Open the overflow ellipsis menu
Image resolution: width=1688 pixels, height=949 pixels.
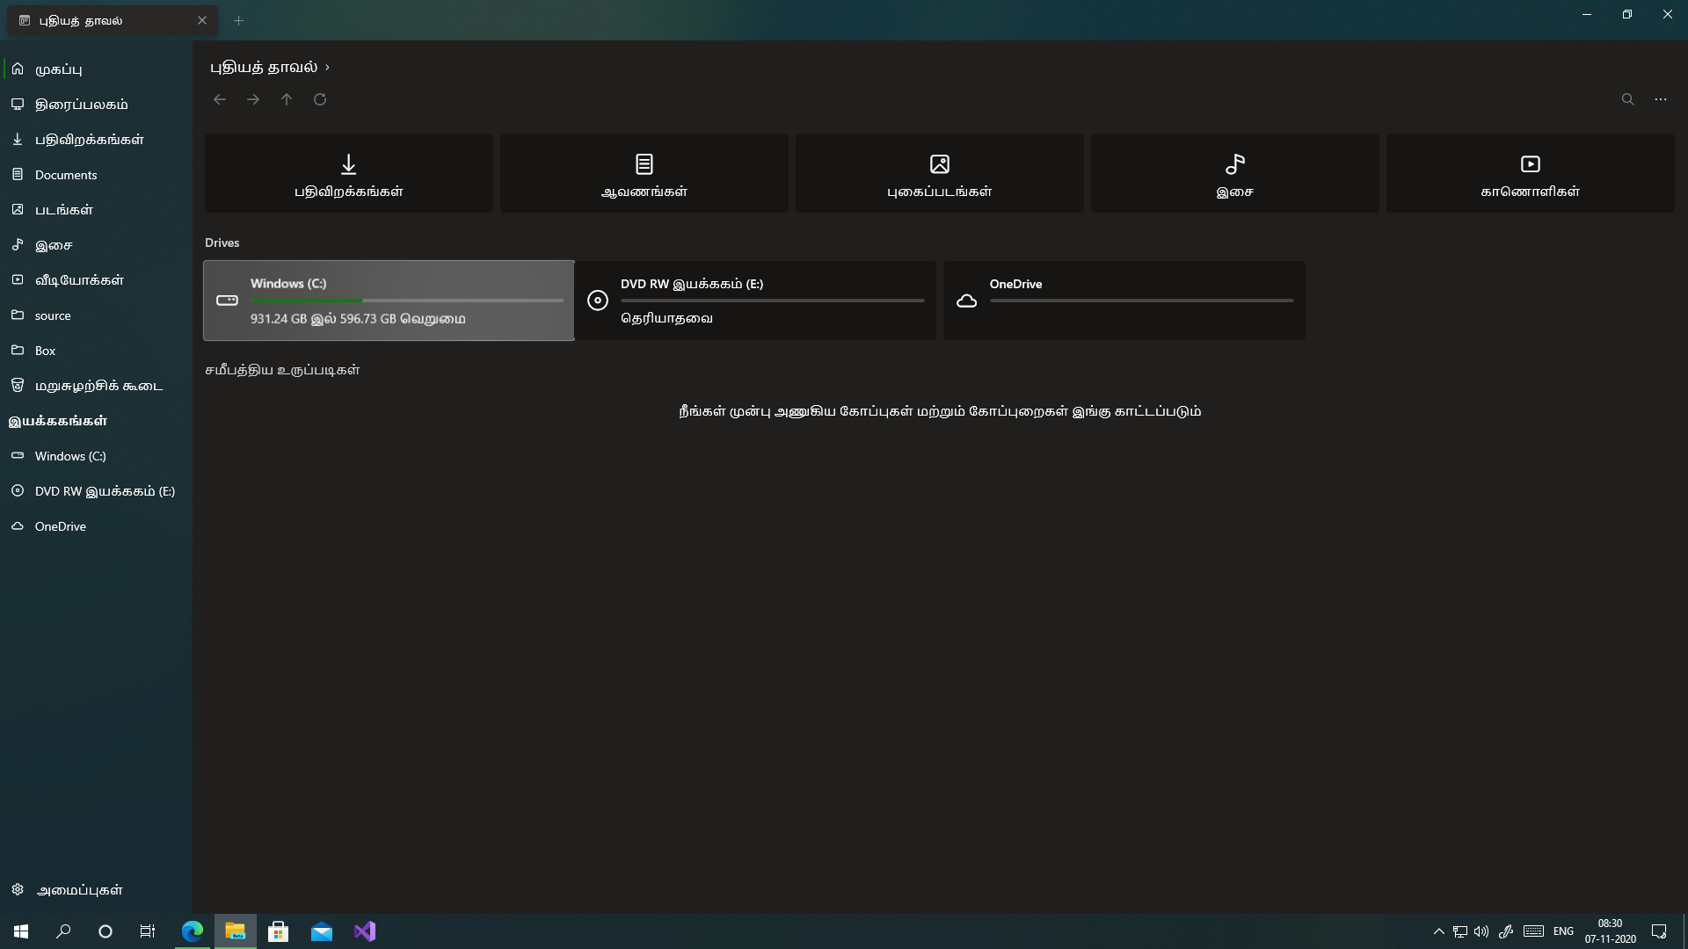tap(1661, 99)
